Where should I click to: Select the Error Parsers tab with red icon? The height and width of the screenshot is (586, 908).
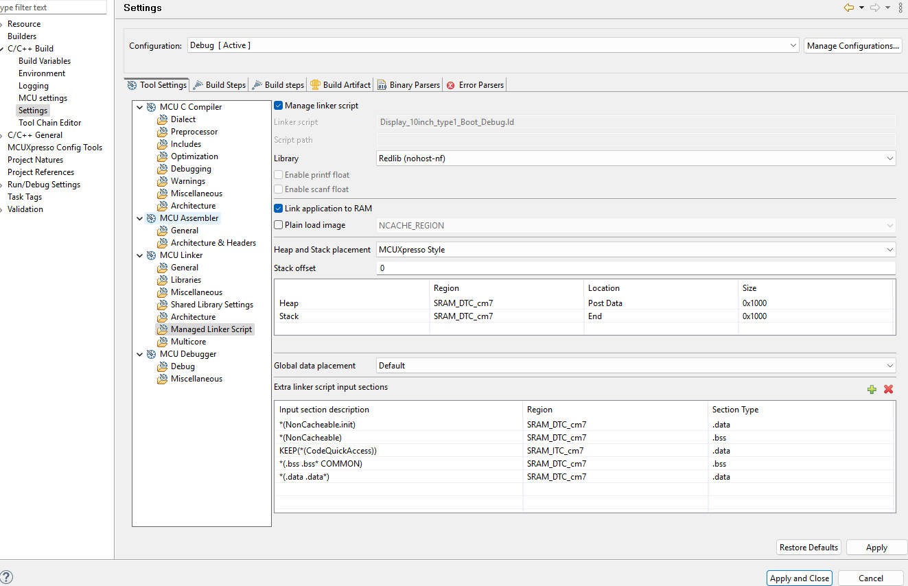(x=475, y=84)
